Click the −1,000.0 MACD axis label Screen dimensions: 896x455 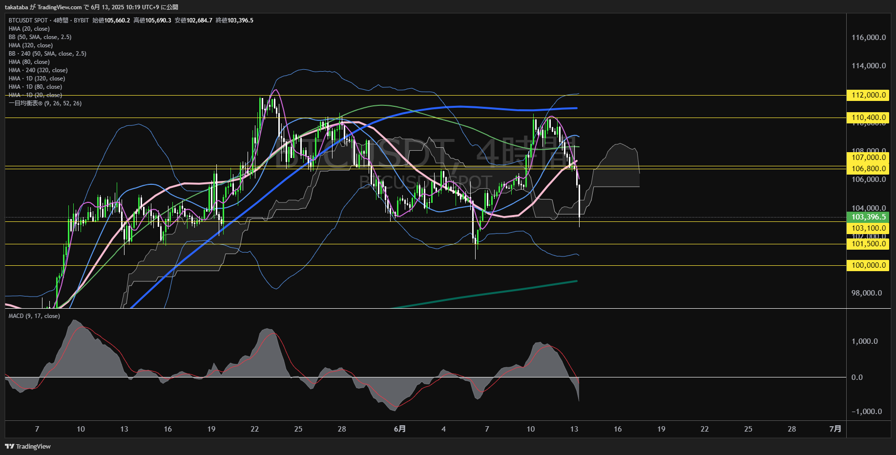point(867,412)
